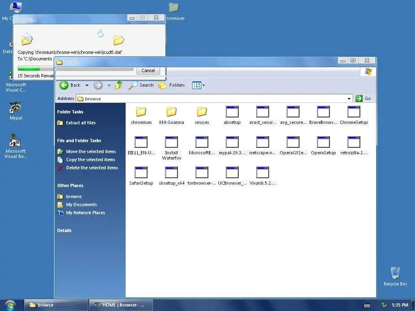415x311 pixels.
Task: Select the netscape-n... file
Action: pos(263,146)
